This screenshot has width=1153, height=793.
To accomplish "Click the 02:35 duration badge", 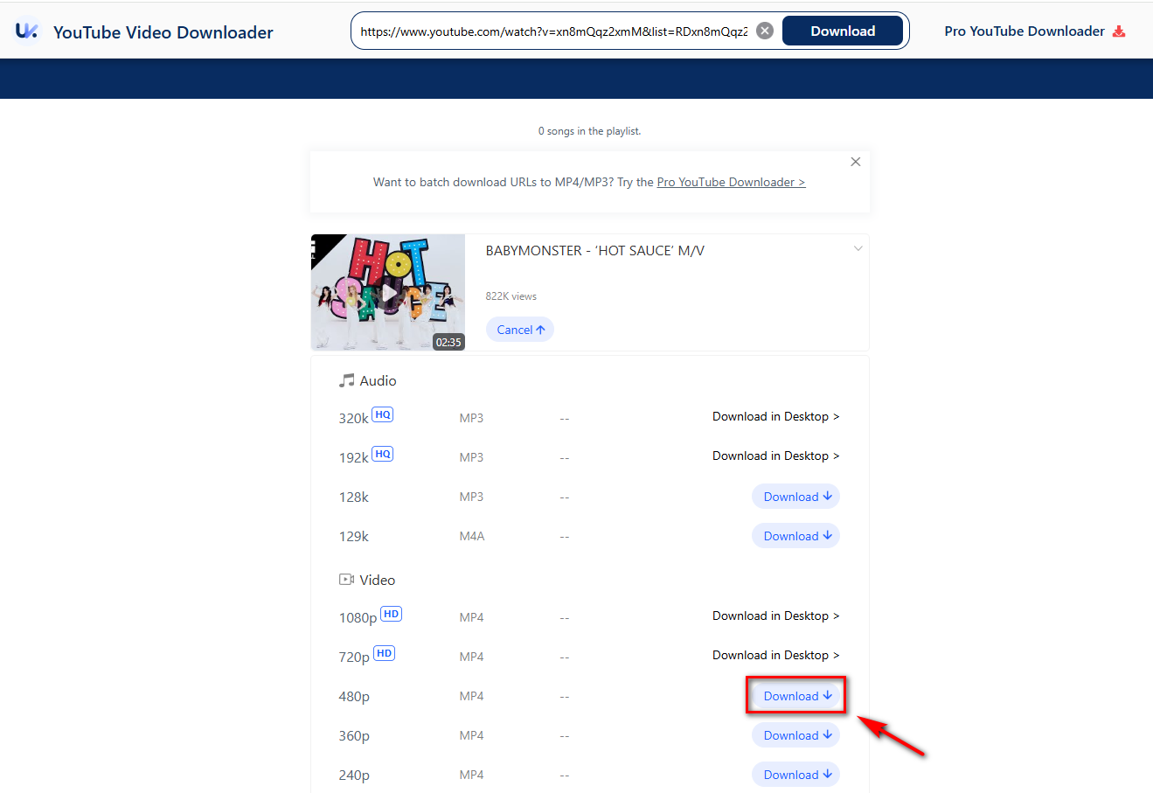I will tap(448, 342).
